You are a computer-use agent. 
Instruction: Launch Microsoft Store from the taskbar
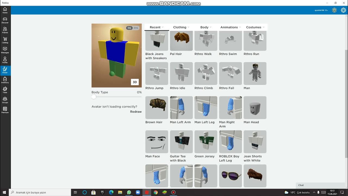93,192
